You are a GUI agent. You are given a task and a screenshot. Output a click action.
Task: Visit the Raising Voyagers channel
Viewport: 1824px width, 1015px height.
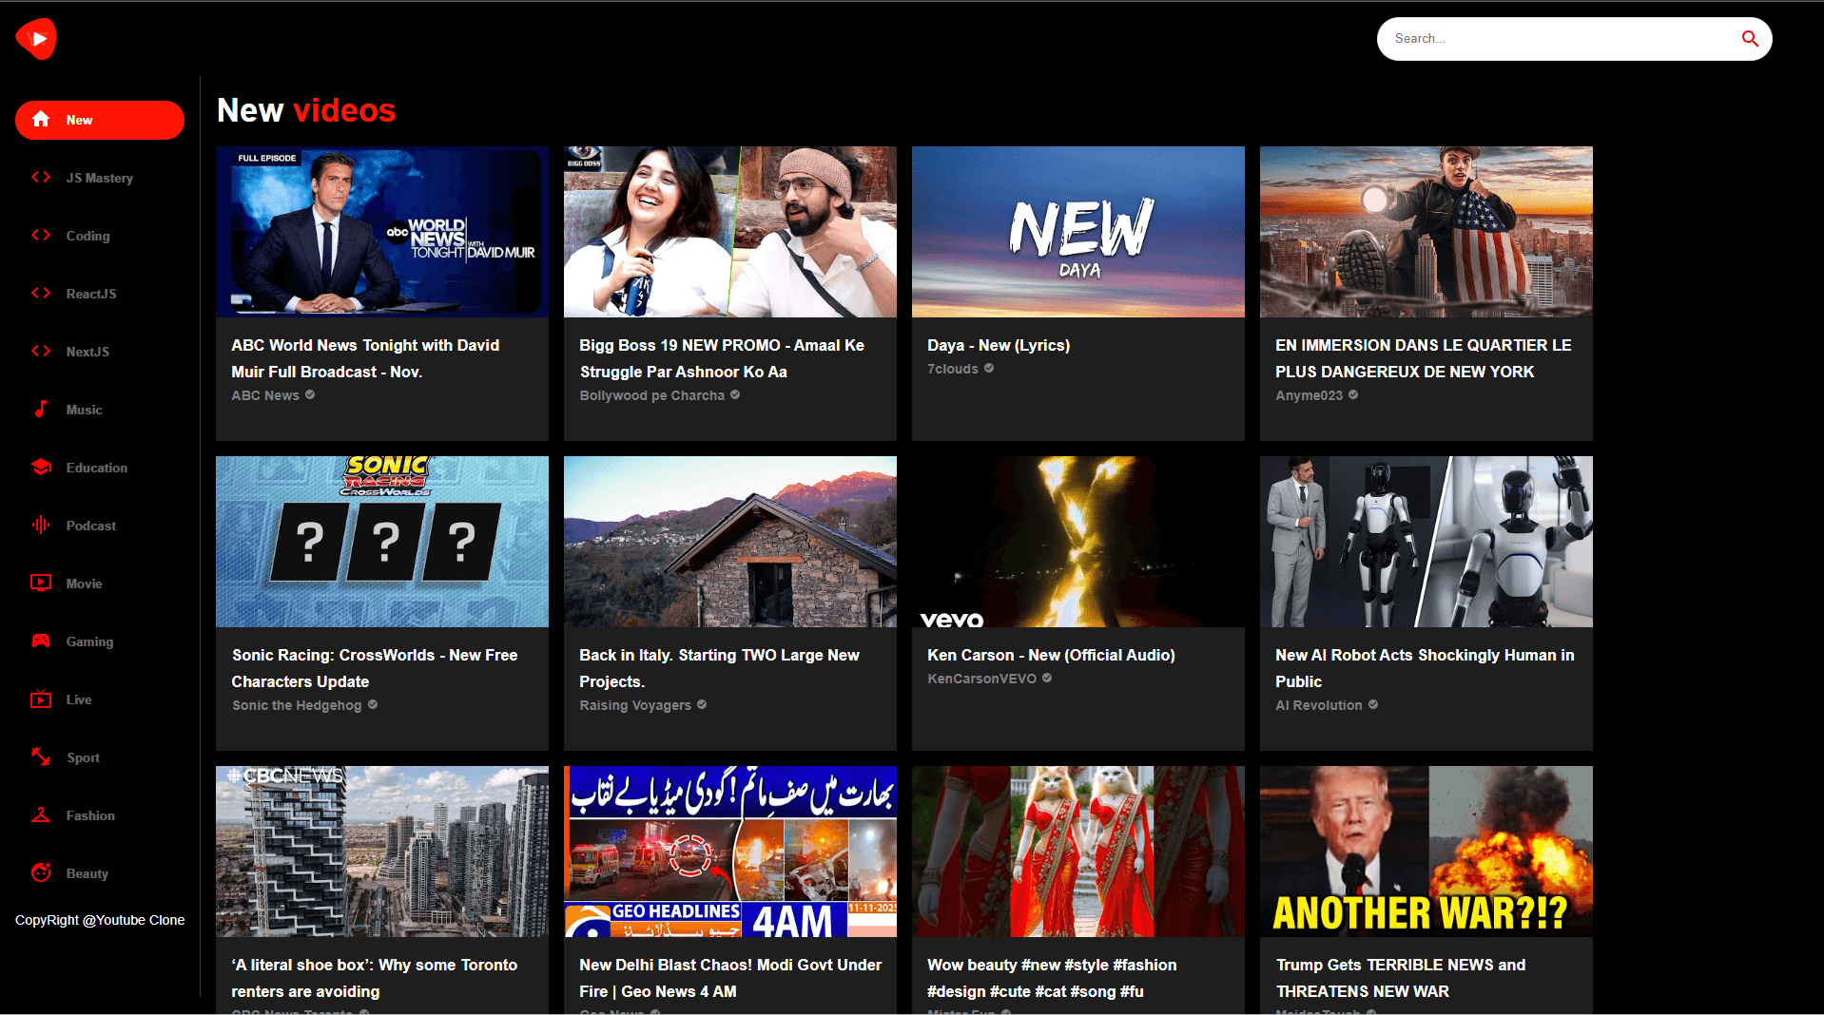(635, 705)
